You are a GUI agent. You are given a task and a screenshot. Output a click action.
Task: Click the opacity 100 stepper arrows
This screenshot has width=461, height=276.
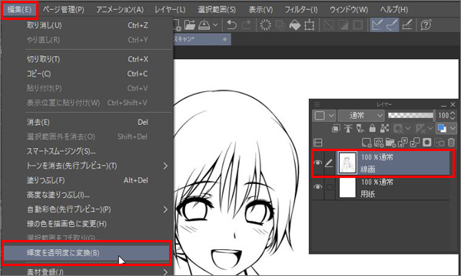(x=453, y=116)
